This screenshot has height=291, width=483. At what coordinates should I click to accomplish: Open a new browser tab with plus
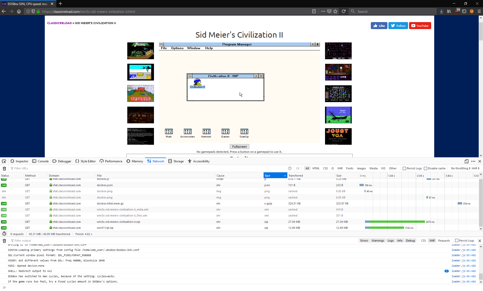click(x=60, y=4)
